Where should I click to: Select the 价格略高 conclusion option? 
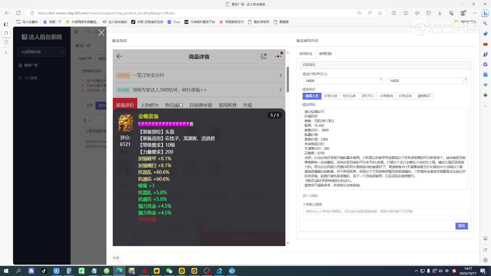point(387,96)
